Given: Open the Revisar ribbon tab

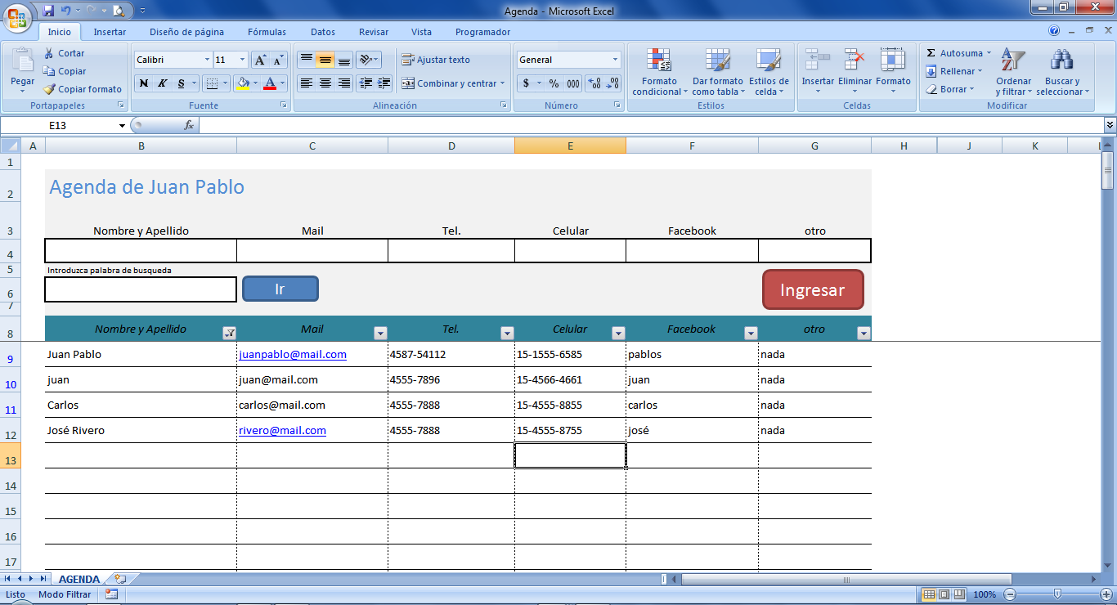Looking at the screenshot, I should (374, 32).
